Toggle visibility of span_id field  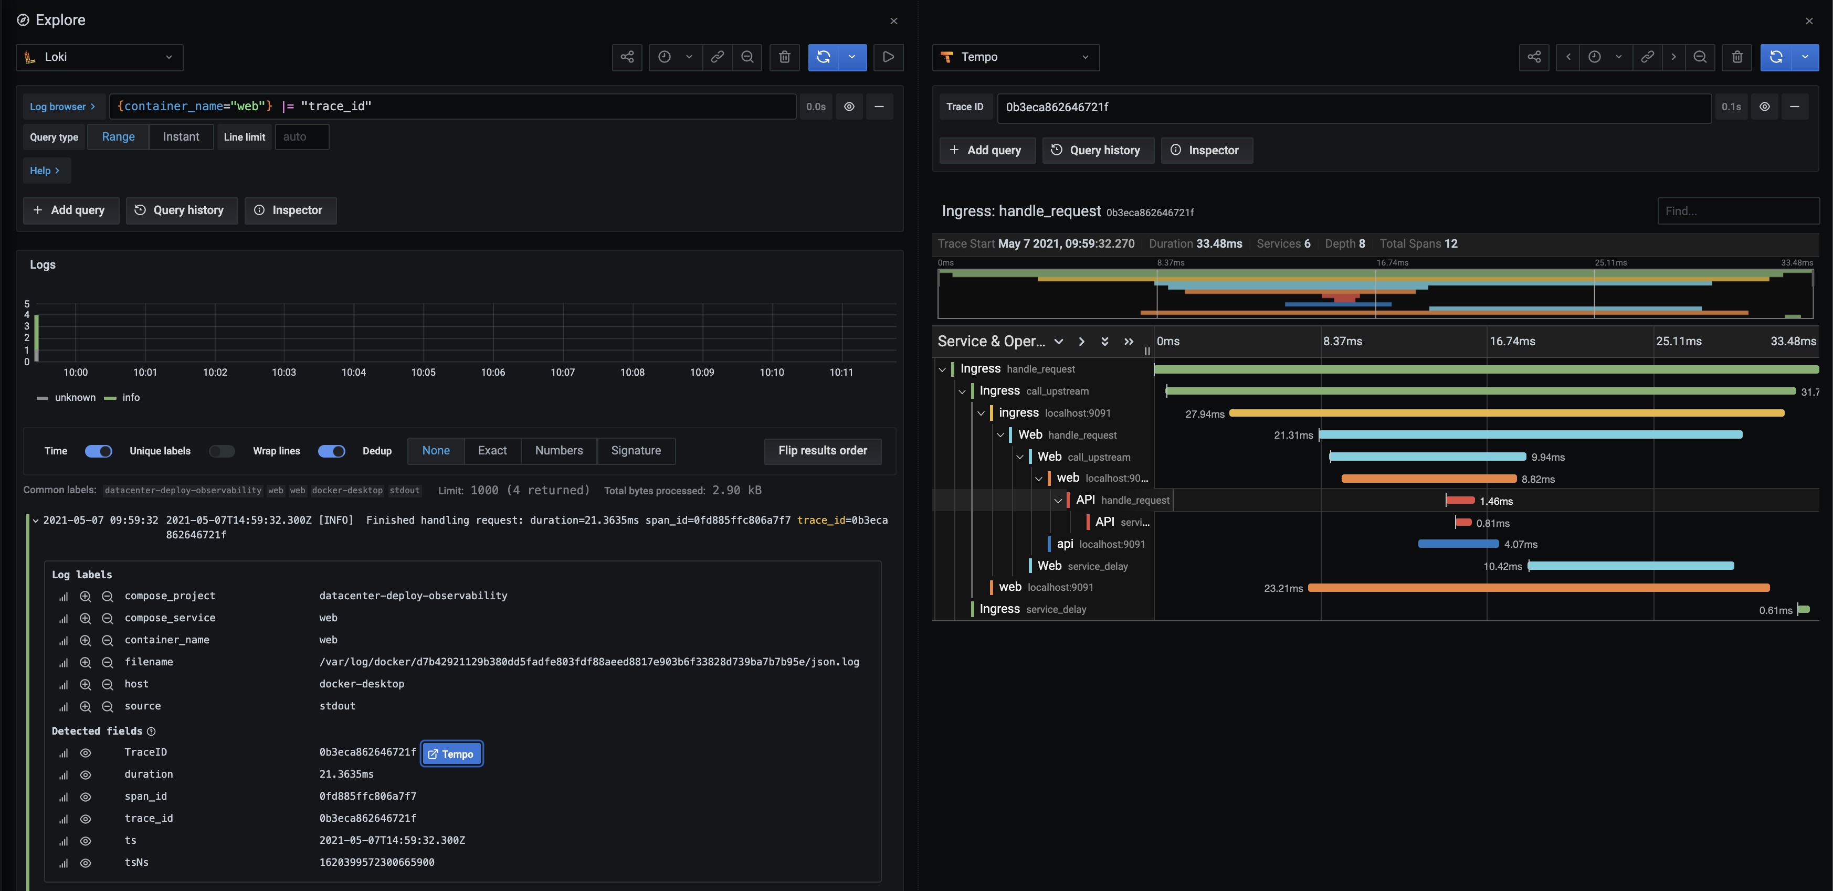(x=86, y=797)
